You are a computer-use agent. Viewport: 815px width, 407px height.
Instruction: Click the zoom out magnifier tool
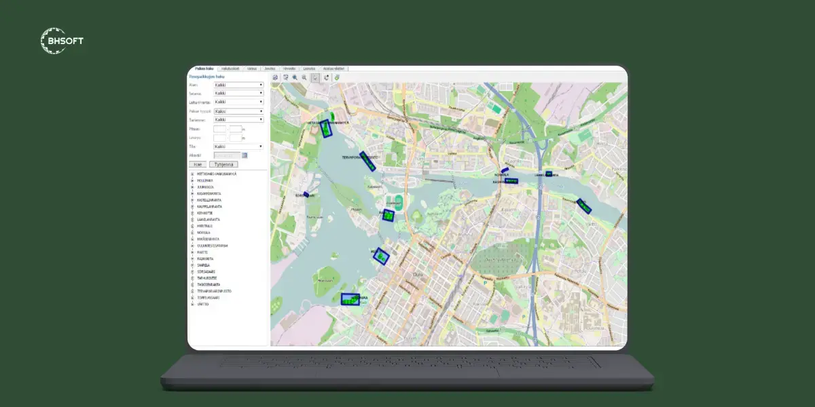coord(304,77)
